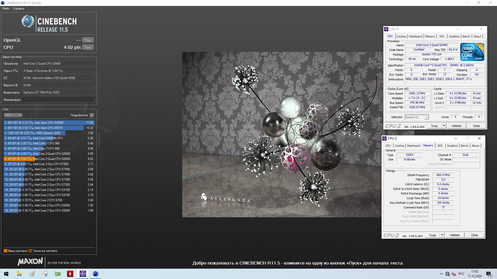Click the orange Ваша система legend swatch

point(5,251)
